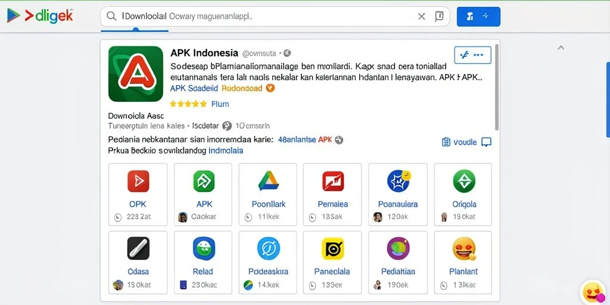Click the results panel vertical scrollbar
This screenshot has height=305, width=610.
tap(497, 88)
